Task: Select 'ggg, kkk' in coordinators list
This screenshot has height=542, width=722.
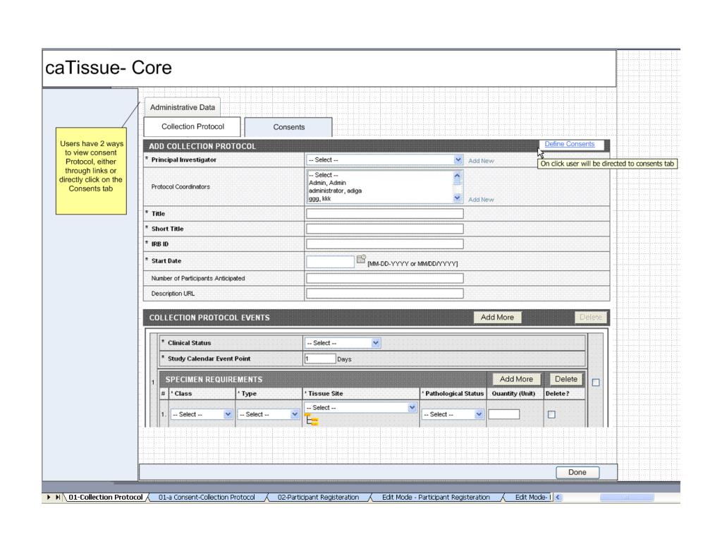Action: [x=319, y=198]
